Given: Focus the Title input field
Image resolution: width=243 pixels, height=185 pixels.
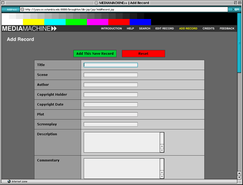Looking at the screenshot, I should click(111, 65).
